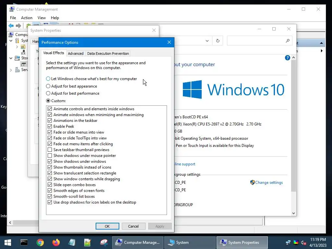This screenshot has height=249, width=332.
Task: Click the blue help icon in the System window
Action: [287, 58]
